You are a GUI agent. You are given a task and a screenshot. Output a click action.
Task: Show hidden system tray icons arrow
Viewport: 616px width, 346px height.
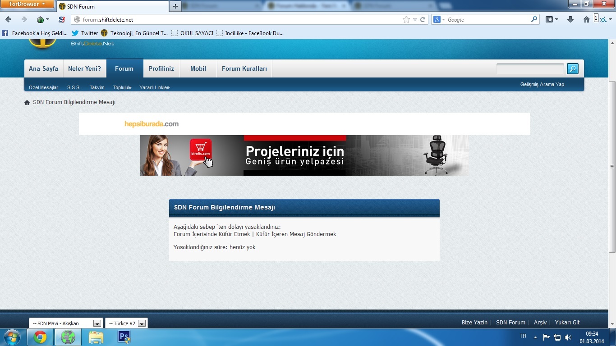(x=535, y=337)
